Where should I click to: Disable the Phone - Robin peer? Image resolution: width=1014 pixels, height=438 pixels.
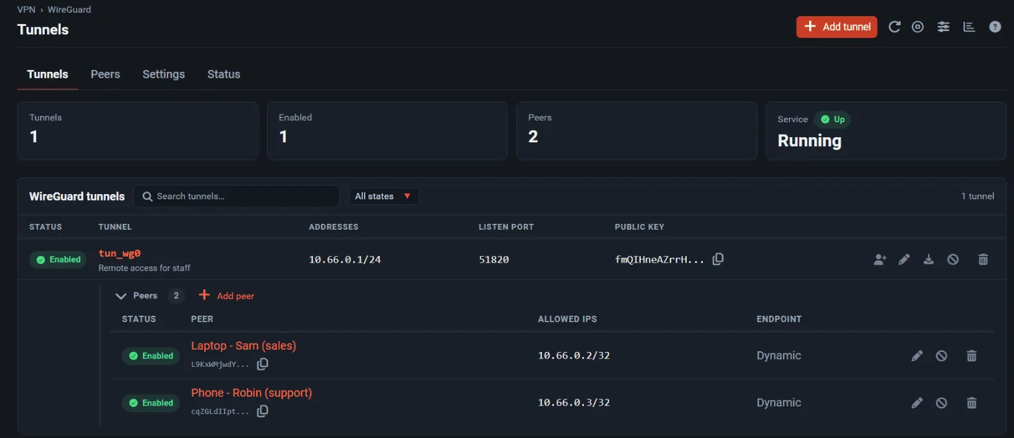point(942,402)
